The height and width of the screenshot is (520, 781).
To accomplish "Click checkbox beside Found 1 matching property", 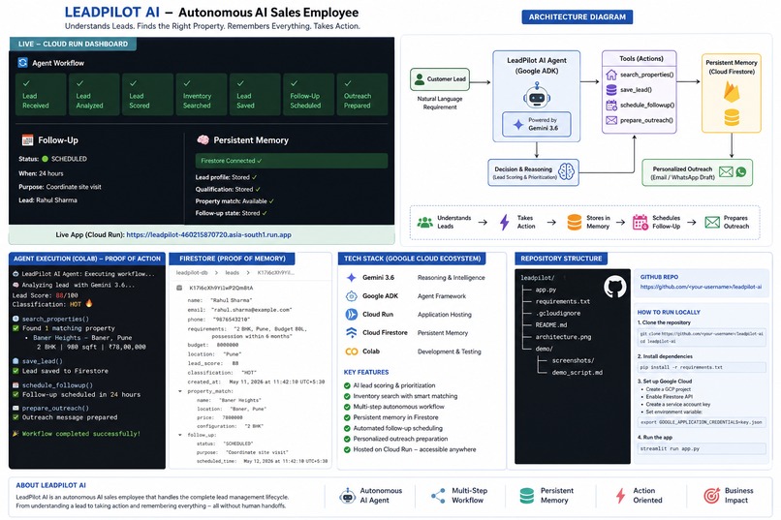I will click(x=16, y=328).
